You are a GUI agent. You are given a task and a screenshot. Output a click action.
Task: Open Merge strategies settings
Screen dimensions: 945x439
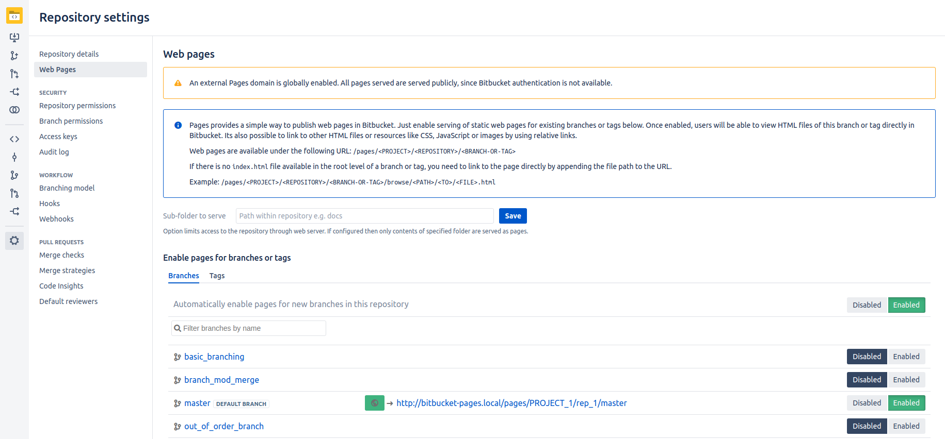[67, 271]
